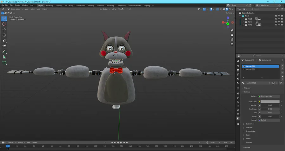Open the Modifiers properties tab

[x=238, y=98]
